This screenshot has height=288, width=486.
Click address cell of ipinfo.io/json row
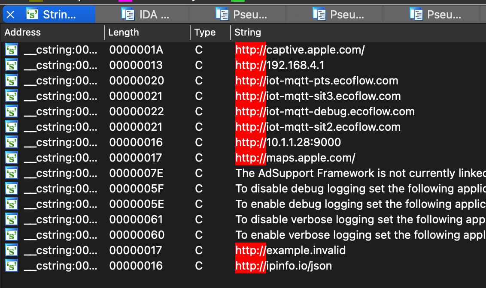(61, 266)
